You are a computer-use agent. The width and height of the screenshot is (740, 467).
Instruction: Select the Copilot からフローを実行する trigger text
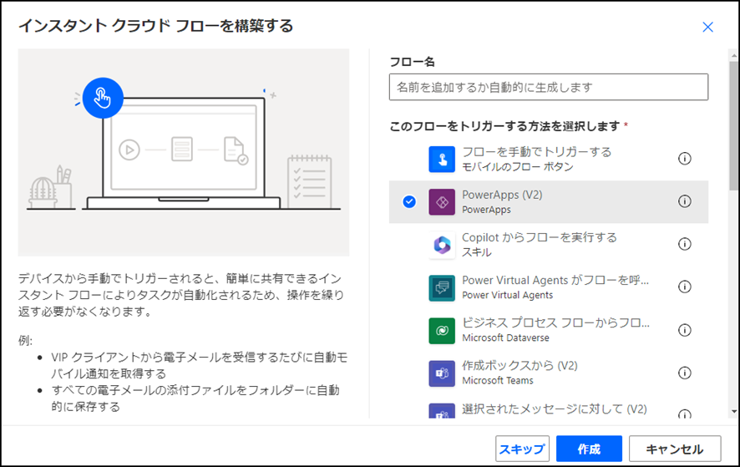coord(539,237)
